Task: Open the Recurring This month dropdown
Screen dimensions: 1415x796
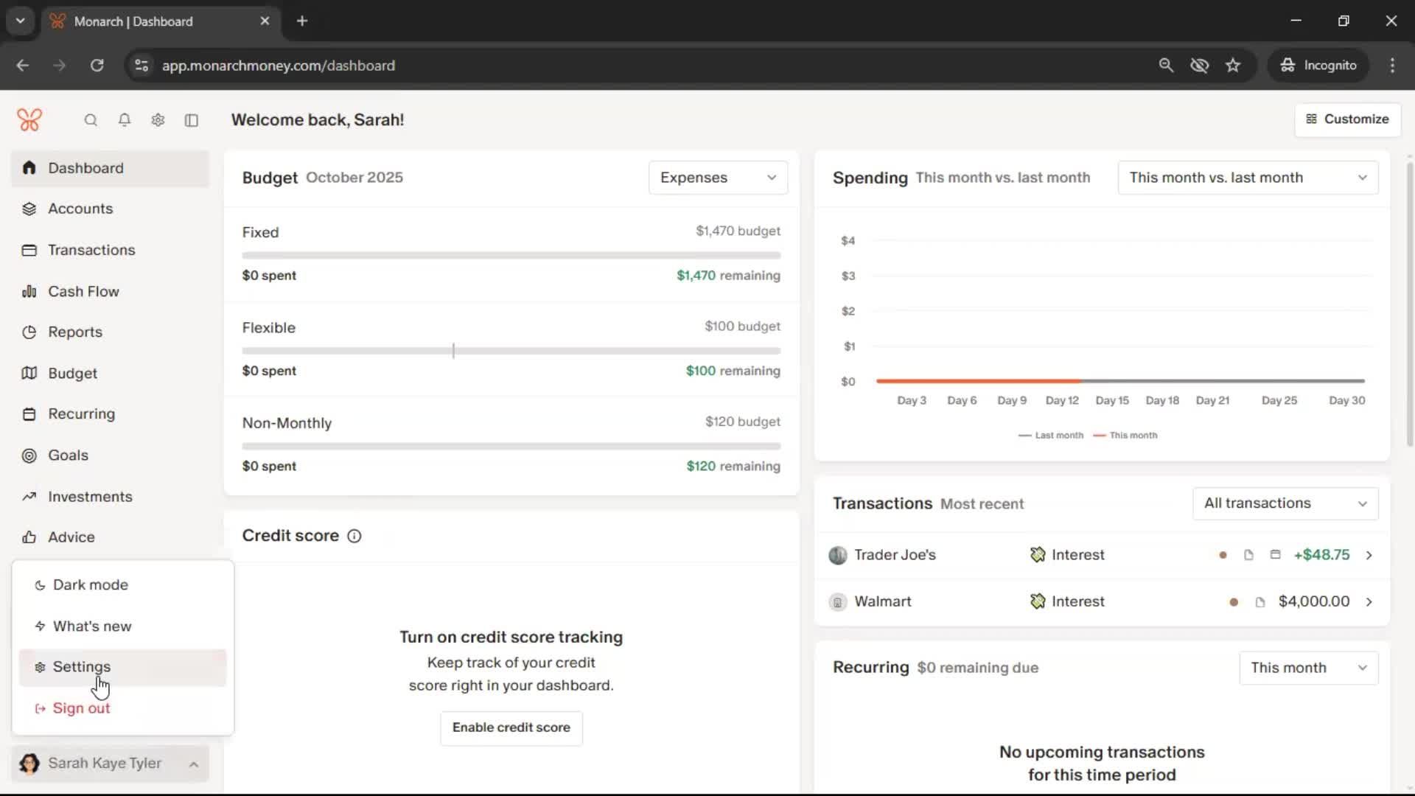Action: click(x=1308, y=668)
